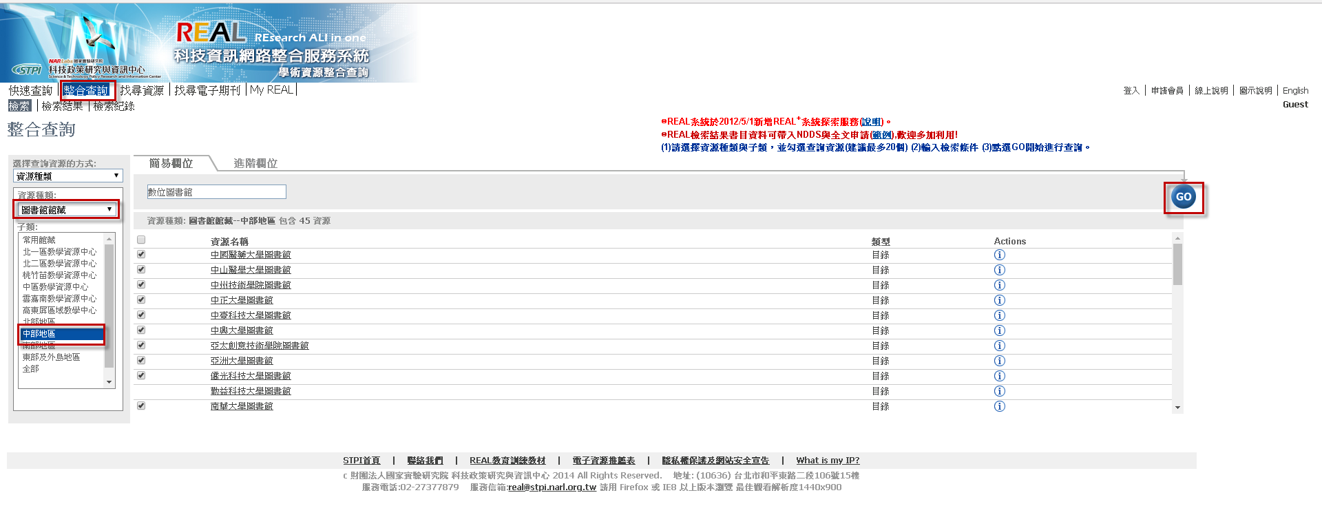Uncheck 中國醫藥大學圖書館 checkbox
The image size is (1322, 526).
pos(141,254)
